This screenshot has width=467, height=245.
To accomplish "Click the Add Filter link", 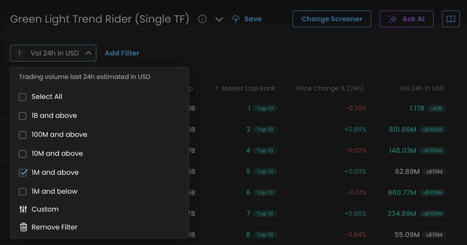I will (122, 53).
